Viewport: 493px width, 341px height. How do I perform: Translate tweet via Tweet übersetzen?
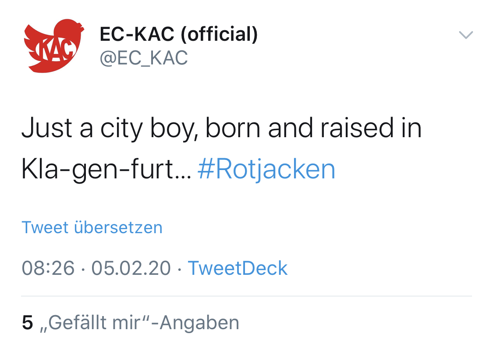[92, 227]
